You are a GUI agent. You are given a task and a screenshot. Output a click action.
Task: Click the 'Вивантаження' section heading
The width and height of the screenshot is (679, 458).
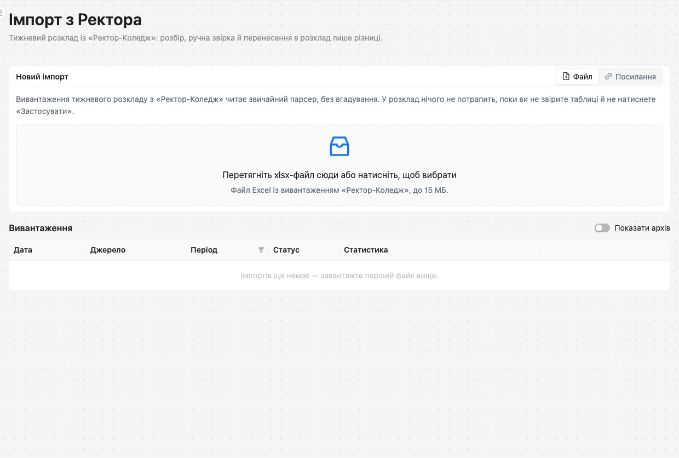click(41, 228)
